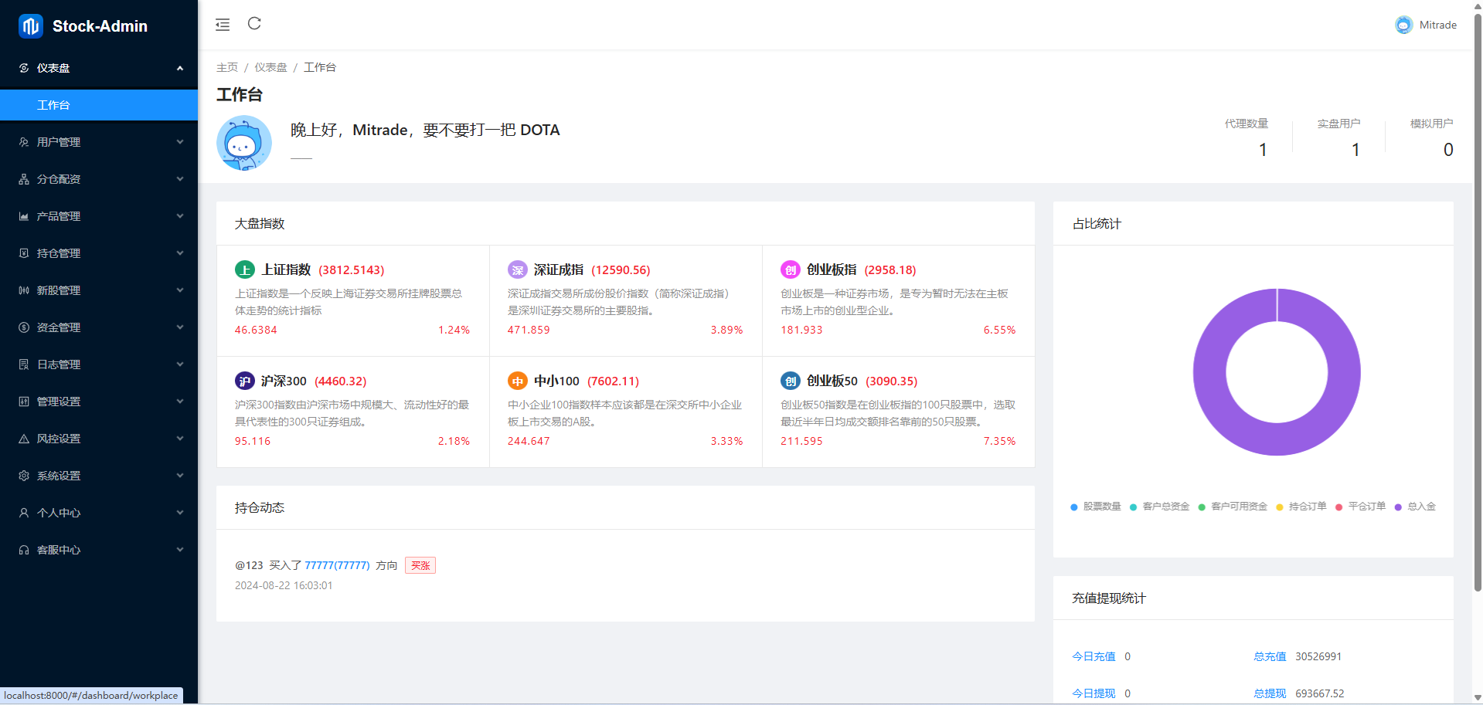This screenshot has width=1483, height=705.
Task: Click the Mitrade user avatar in header
Action: 1403,25
